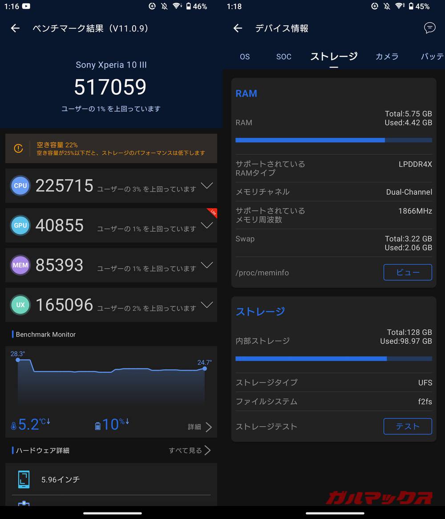This screenshot has height=519, width=445.
Task: Click the display icon next to 5.96インチ
Action: [23, 479]
